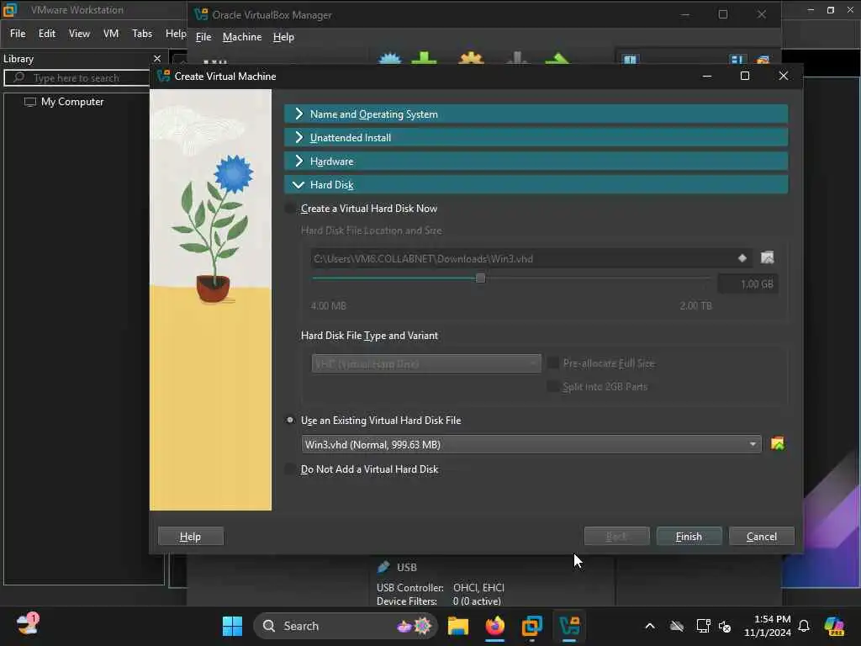Open VirtualBox taskbar icon
861x646 pixels.
click(569, 626)
